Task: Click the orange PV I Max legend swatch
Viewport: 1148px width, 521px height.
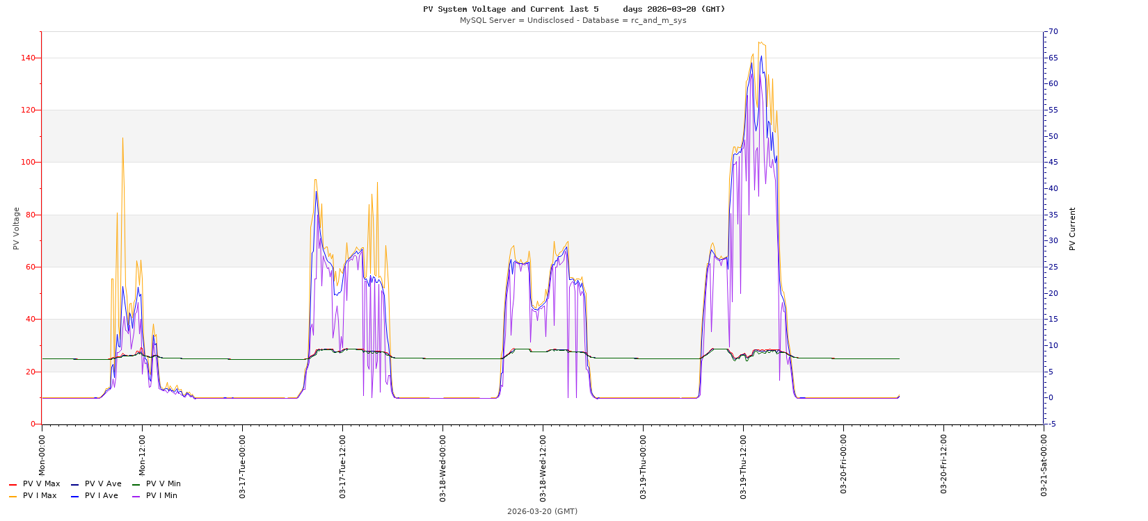Action: 13,496
